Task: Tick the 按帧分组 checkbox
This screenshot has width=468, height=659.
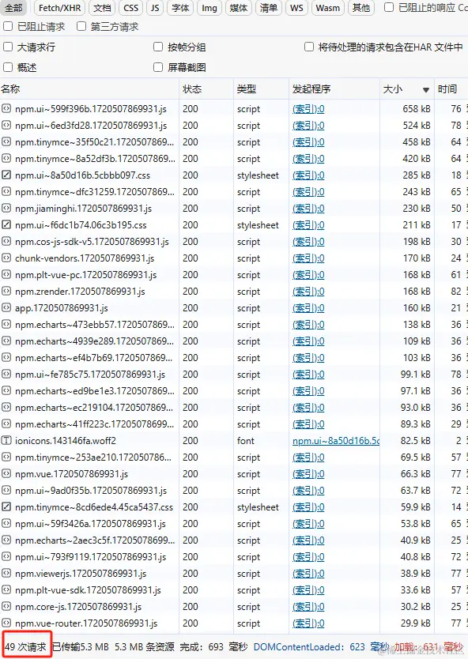Action: tap(158, 47)
